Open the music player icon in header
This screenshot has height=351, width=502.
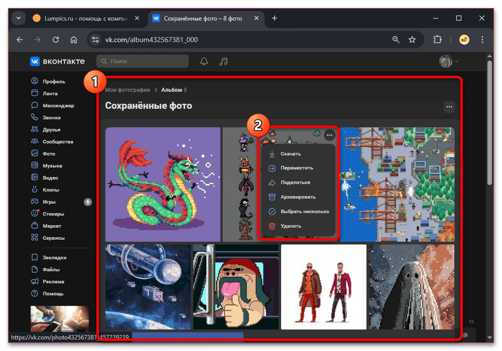pyautogui.click(x=224, y=61)
